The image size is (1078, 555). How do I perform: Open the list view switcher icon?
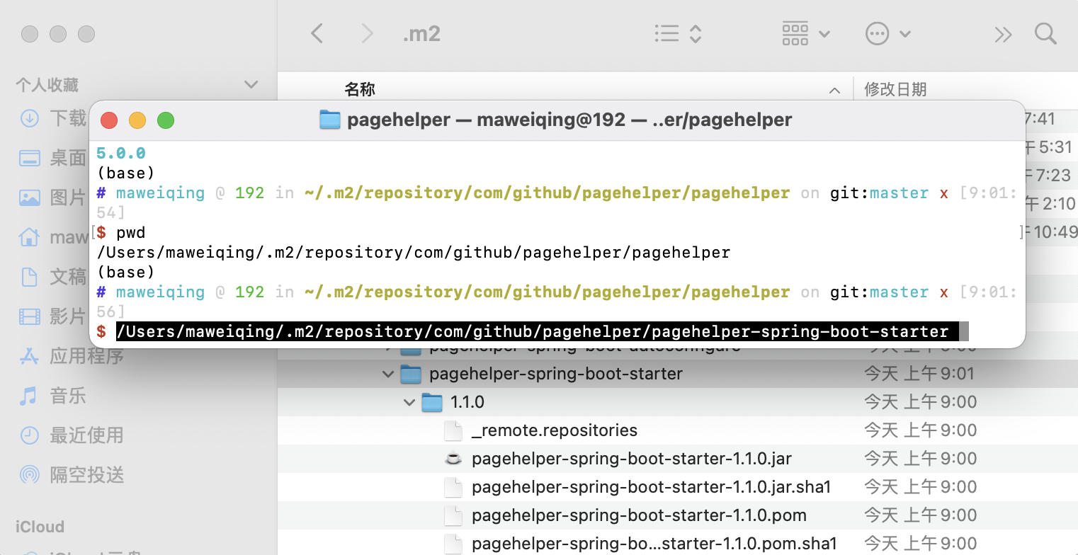pos(678,33)
